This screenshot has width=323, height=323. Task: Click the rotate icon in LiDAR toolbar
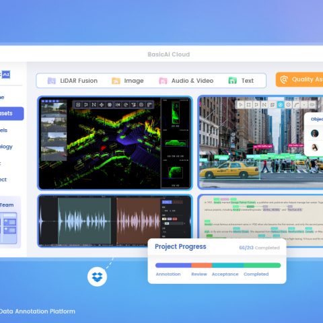(126, 105)
